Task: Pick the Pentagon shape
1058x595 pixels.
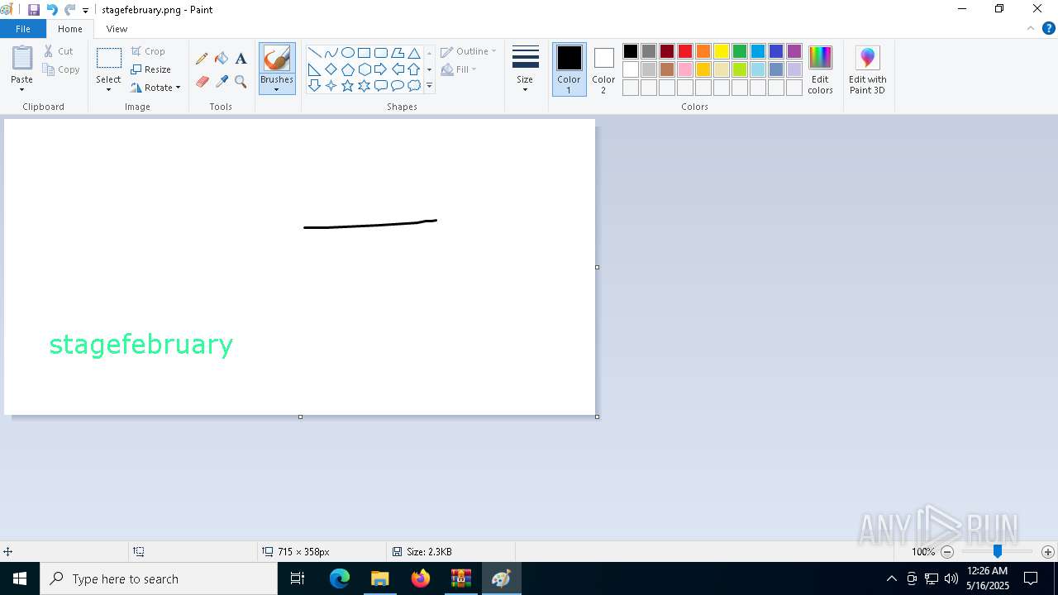Action: [348, 69]
